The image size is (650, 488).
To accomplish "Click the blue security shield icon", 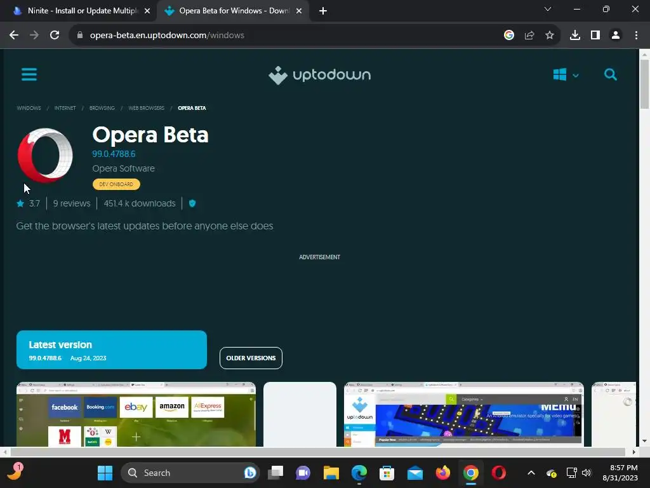I will 192,203.
